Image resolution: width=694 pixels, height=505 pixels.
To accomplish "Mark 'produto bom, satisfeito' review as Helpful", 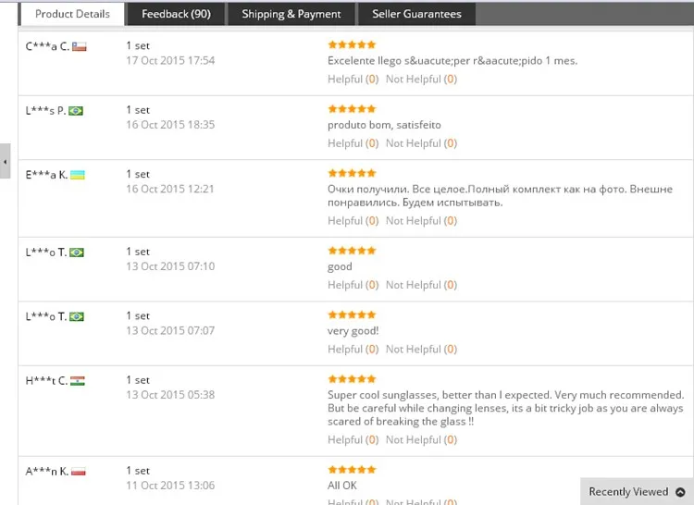I will 353,143.
